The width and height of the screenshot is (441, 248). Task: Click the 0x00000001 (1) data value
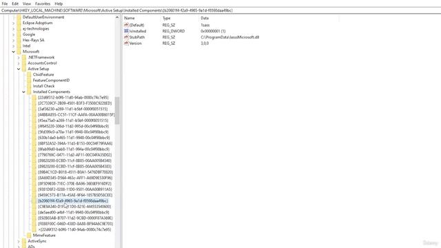tap(213, 31)
